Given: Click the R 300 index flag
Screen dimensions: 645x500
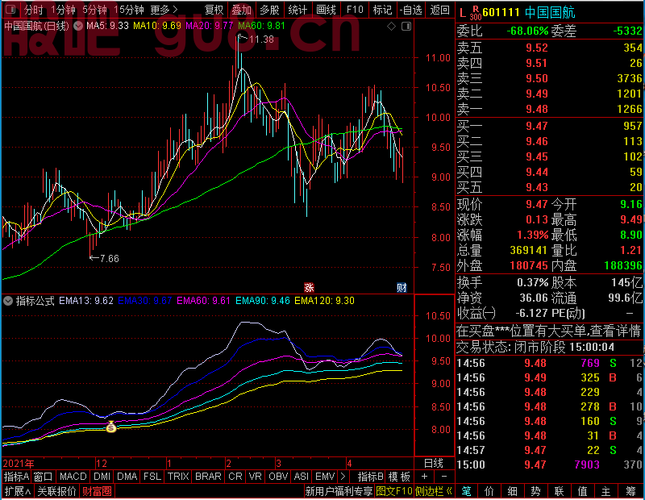Looking at the screenshot, I should [476, 13].
